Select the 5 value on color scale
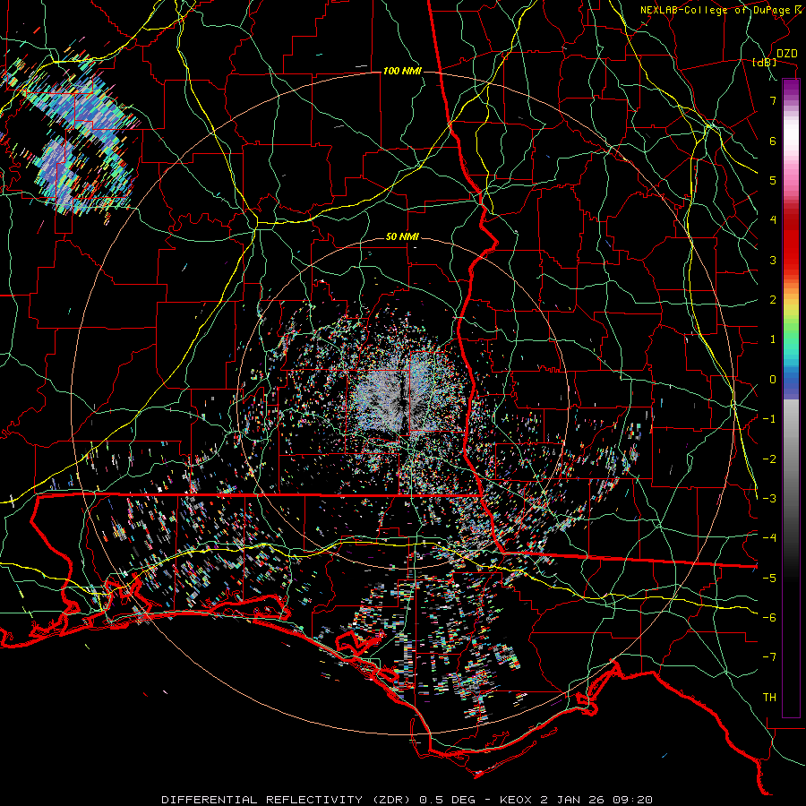The height and width of the screenshot is (806, 806). click(x=773, y=180)
